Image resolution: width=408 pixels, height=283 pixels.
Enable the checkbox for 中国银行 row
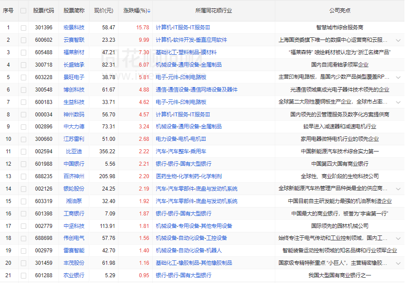coord(24,164)
